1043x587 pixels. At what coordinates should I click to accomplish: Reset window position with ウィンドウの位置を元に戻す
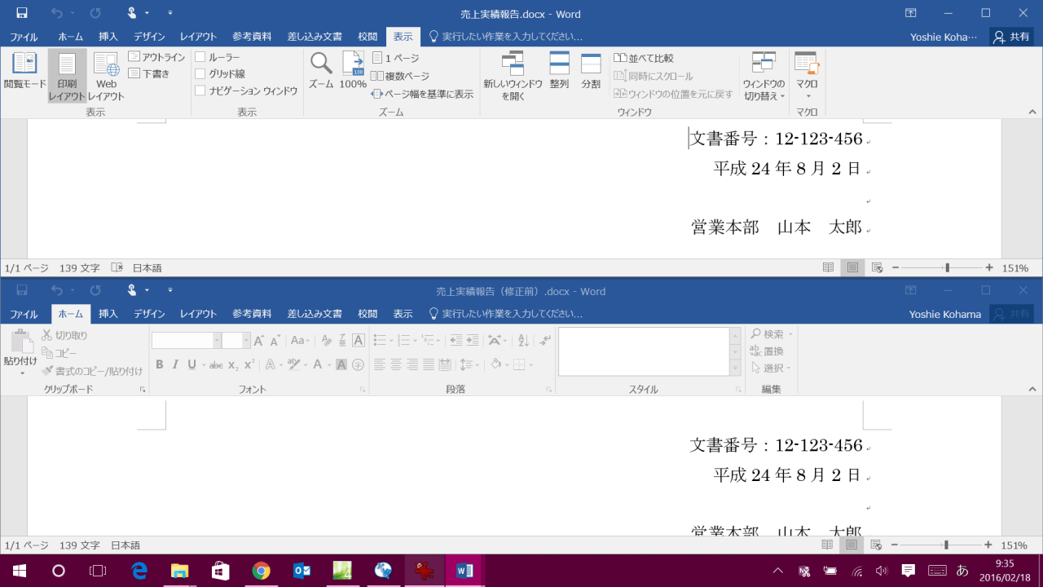pyautogui.click(x=674, y=94)
